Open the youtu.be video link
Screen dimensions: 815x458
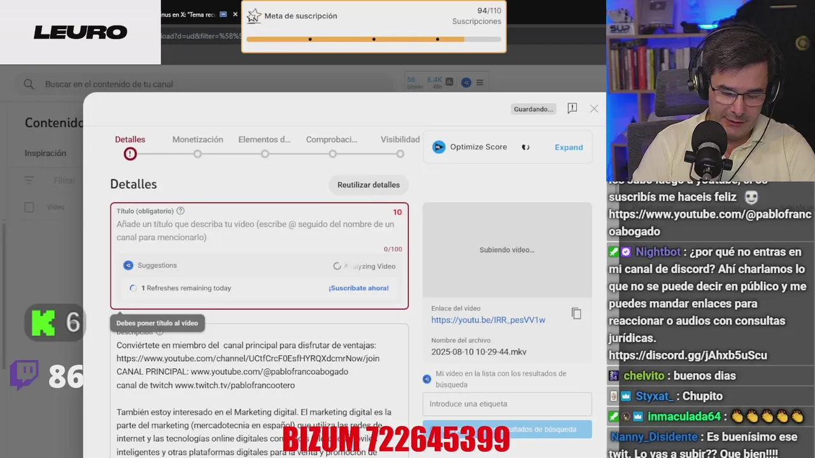coord(488,320)
